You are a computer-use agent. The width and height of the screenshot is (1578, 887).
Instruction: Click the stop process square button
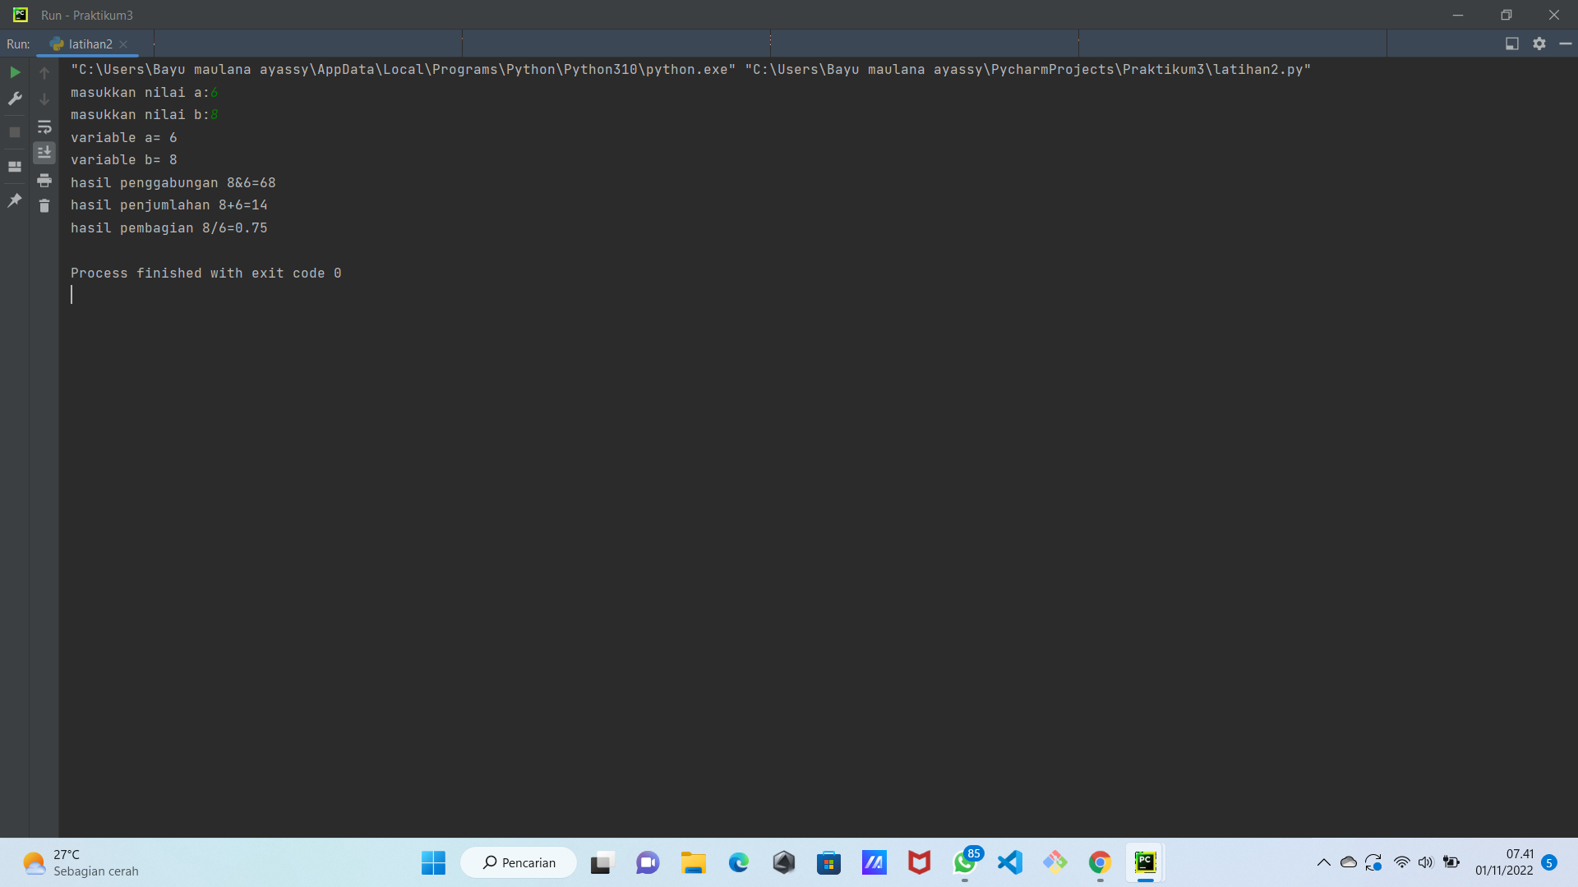click(15, 132)
